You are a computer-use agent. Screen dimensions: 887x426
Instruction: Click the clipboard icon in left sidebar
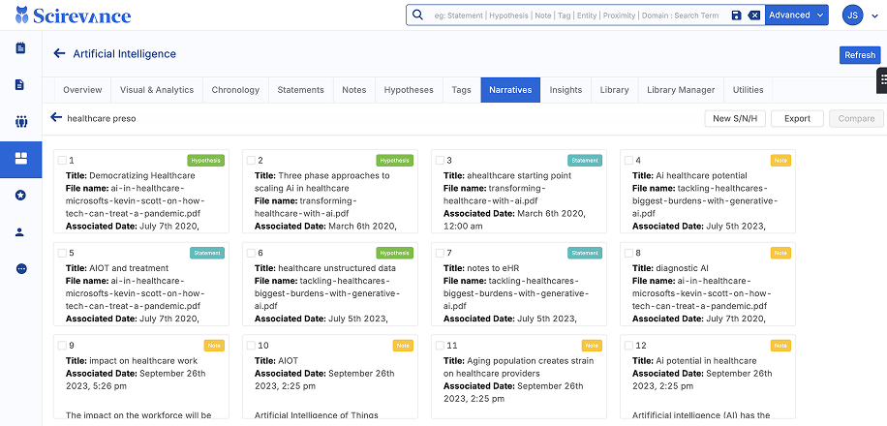tap(20, 48)
